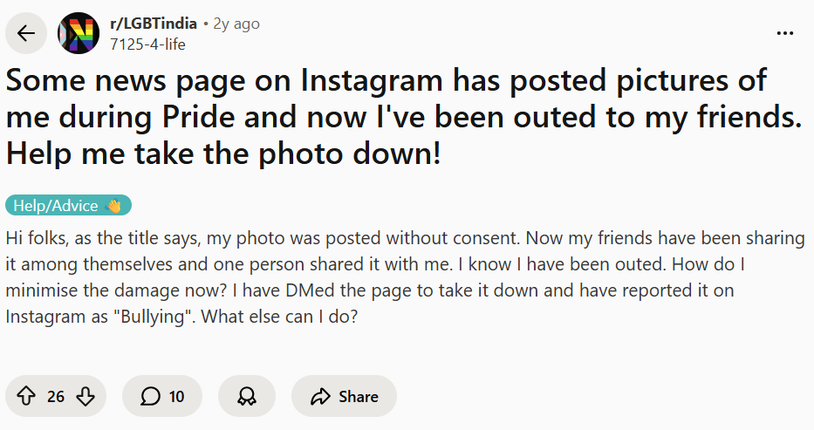Go back using the left arrow button
The image size is (814, 430).
pos(26,34)
